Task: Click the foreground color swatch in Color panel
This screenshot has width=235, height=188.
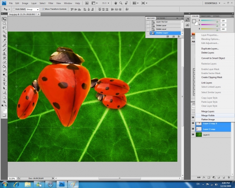Action: 194,21
